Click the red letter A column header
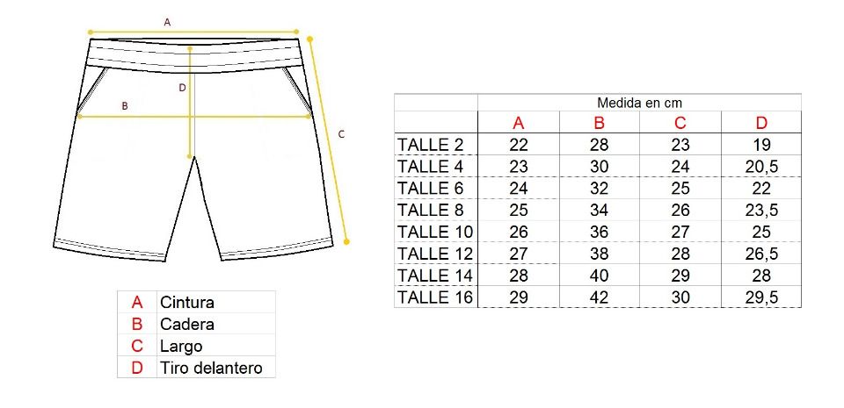Screen dimensions: 844x408 tap(519, 123)
